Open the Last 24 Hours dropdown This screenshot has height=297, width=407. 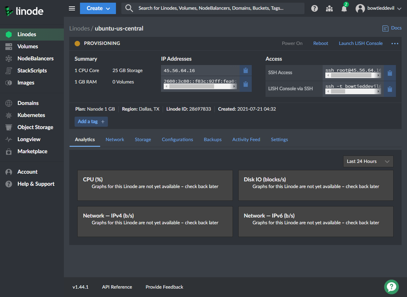[368, 161]
